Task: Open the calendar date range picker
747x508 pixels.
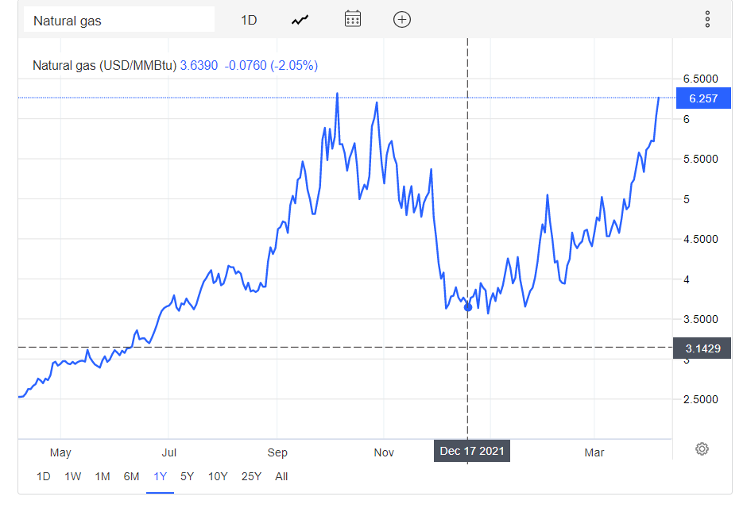Action: tap(353, 20)
